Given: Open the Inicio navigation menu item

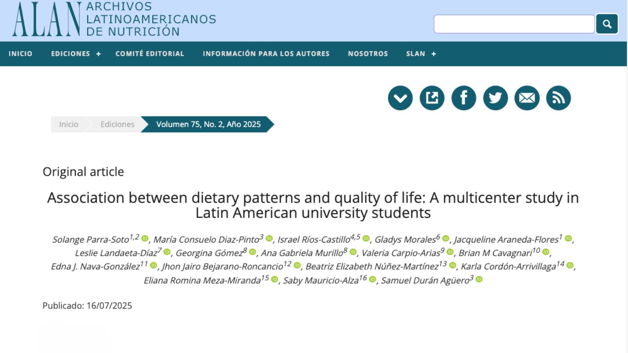Looking at the screenshot, I should click(x=21, y=54).
